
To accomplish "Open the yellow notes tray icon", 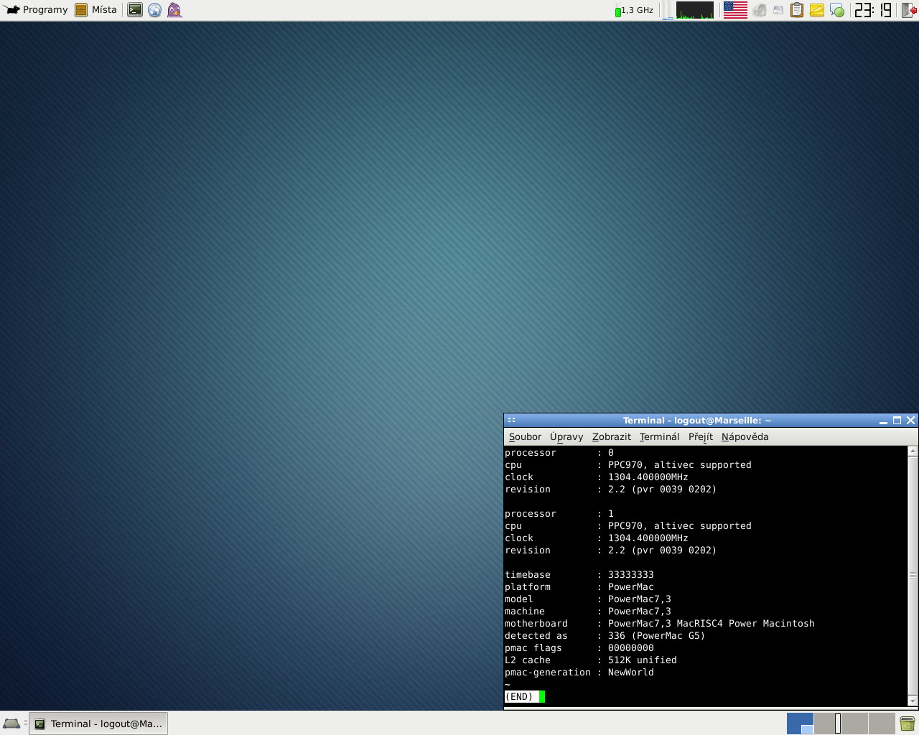I will click(817, 10).
